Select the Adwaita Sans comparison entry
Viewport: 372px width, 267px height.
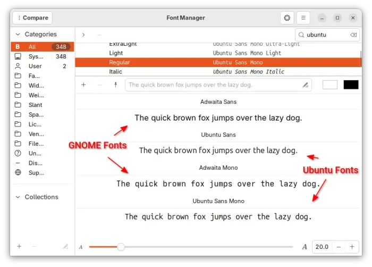(218, 102)
